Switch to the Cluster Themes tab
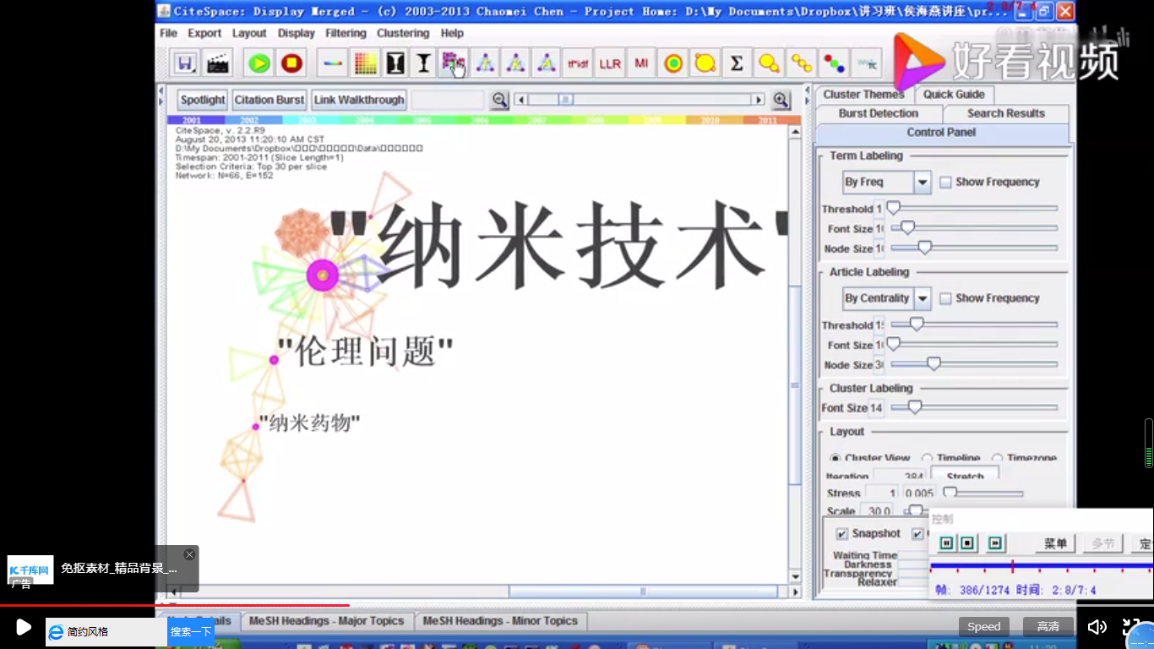This screenshot has height=649, width=1154. (x=863, y=95)
